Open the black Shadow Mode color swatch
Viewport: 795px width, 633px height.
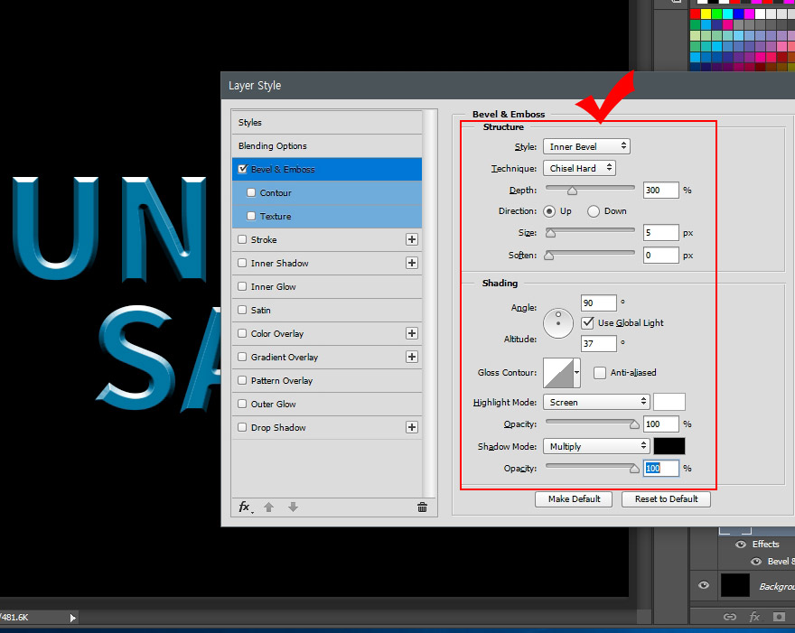pyautogui.click(x=669, y=446)
